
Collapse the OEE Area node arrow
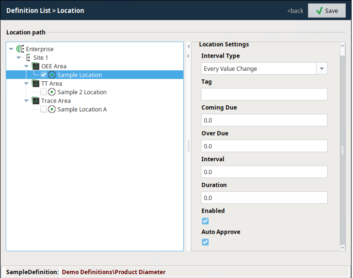26,66
